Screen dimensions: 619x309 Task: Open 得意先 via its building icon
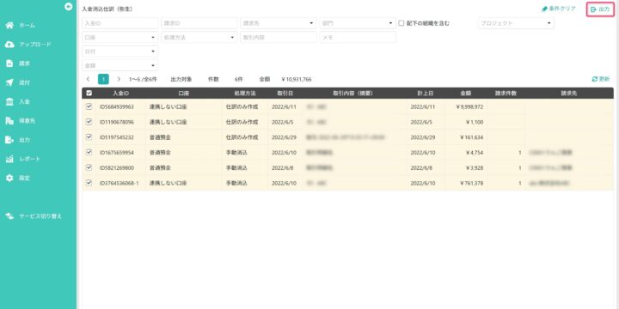tap(9, 121)
